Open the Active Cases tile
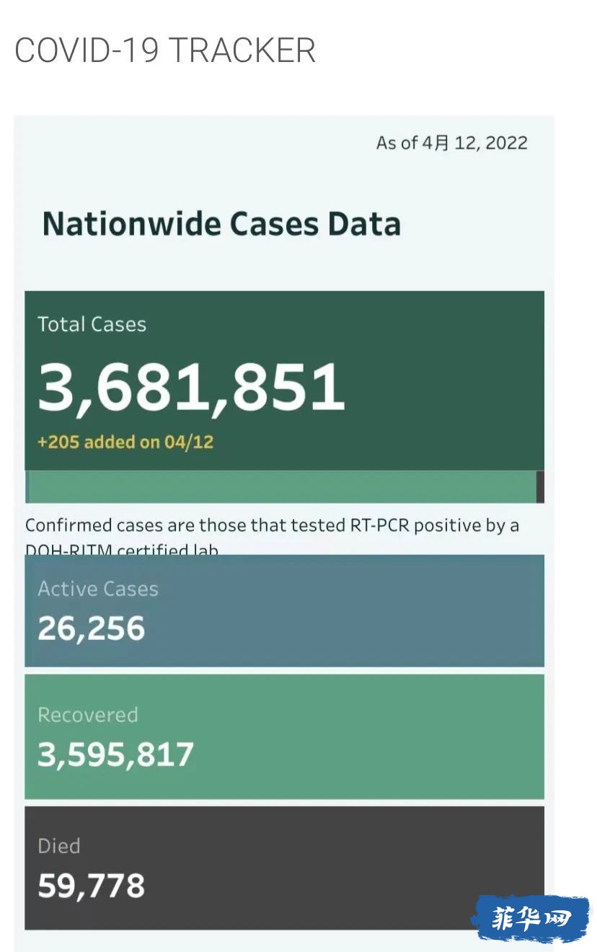 (285, 610)
